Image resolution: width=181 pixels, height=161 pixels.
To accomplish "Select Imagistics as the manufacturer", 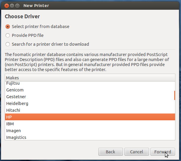I will pyautogui.click(x=90, y=137).
